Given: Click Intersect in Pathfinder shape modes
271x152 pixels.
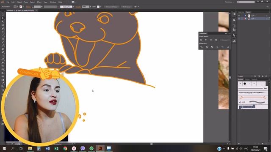Looking at the screenshot, I should pos(211,40).
